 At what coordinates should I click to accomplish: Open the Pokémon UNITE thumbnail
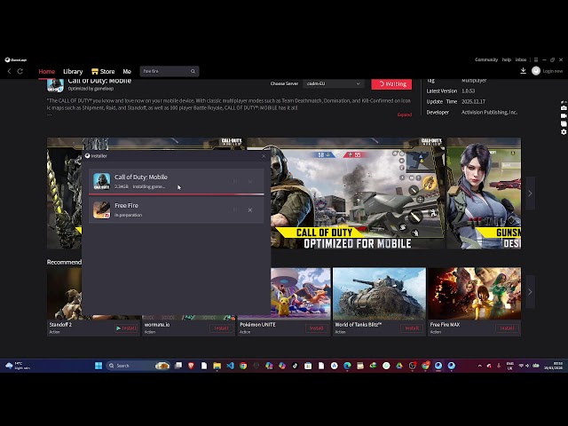tap(301, 294)
